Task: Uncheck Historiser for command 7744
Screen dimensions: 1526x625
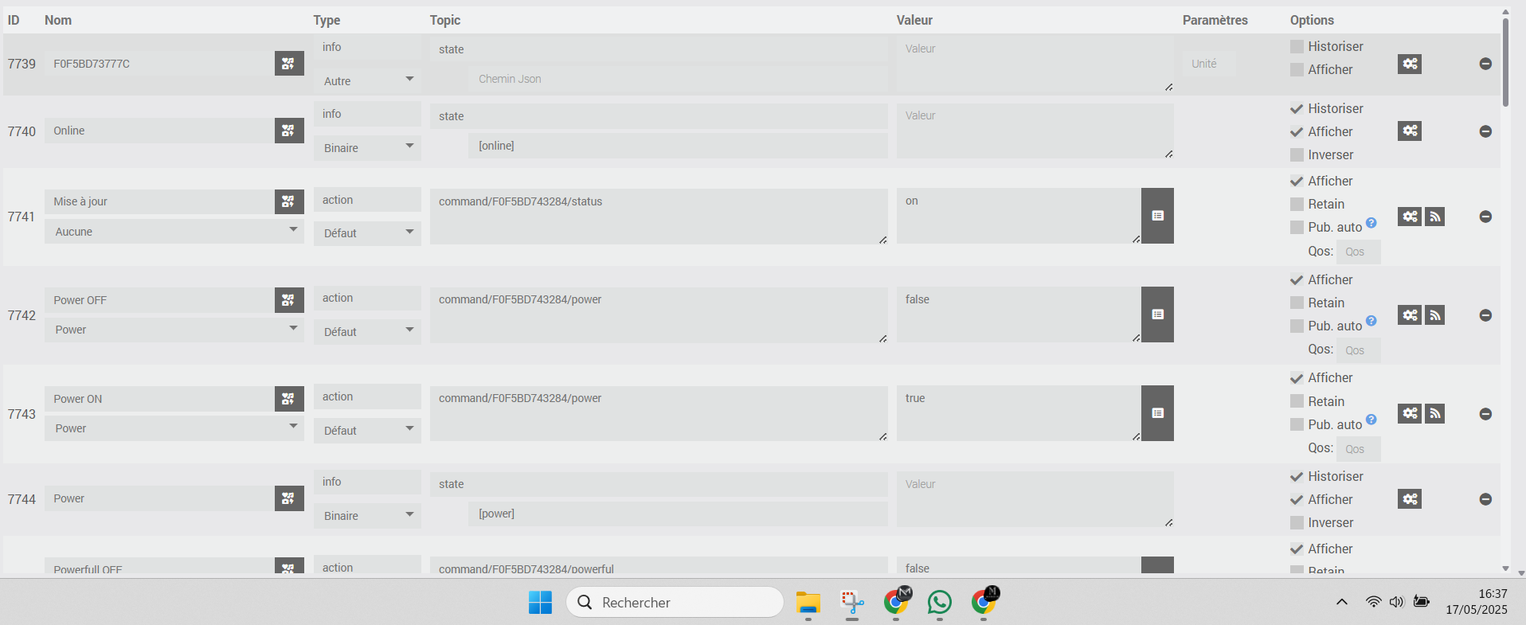Action: tap(1297, 477)
